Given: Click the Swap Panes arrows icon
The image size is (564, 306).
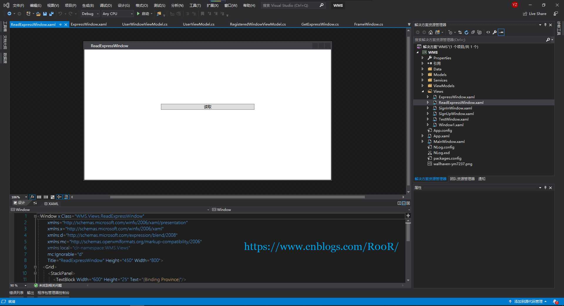Looking at the screenshot, I should coord(35,203).
